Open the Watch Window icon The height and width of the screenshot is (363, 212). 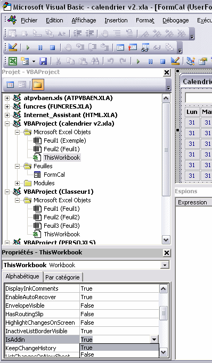pos(145,47)
